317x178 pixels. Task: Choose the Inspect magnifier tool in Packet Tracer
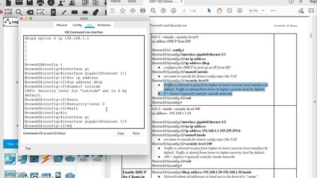19,12
